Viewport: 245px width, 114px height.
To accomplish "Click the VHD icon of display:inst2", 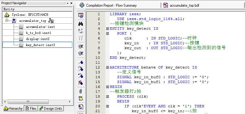I will click(x=21, y=39).
